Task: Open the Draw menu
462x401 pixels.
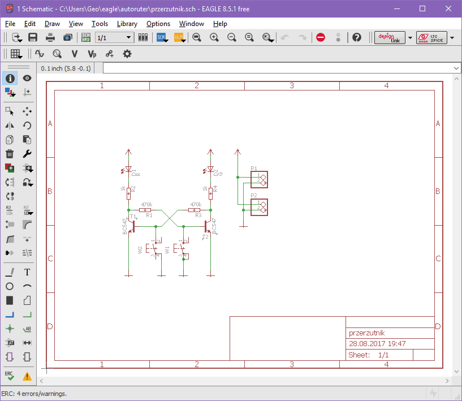Action: pos(52,24)
